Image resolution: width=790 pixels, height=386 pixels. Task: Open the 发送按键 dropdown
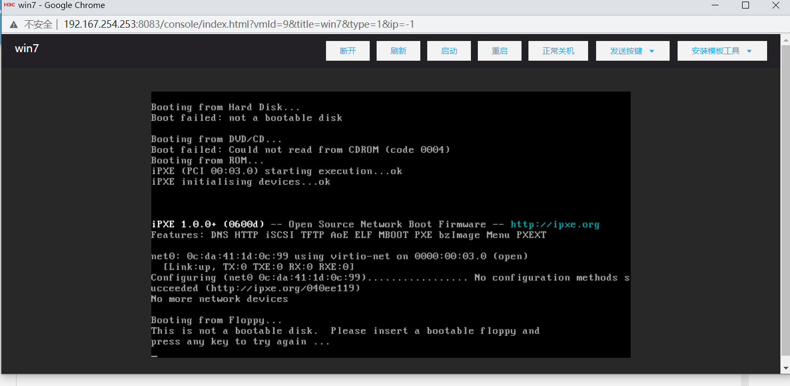(x=632, y=51)
